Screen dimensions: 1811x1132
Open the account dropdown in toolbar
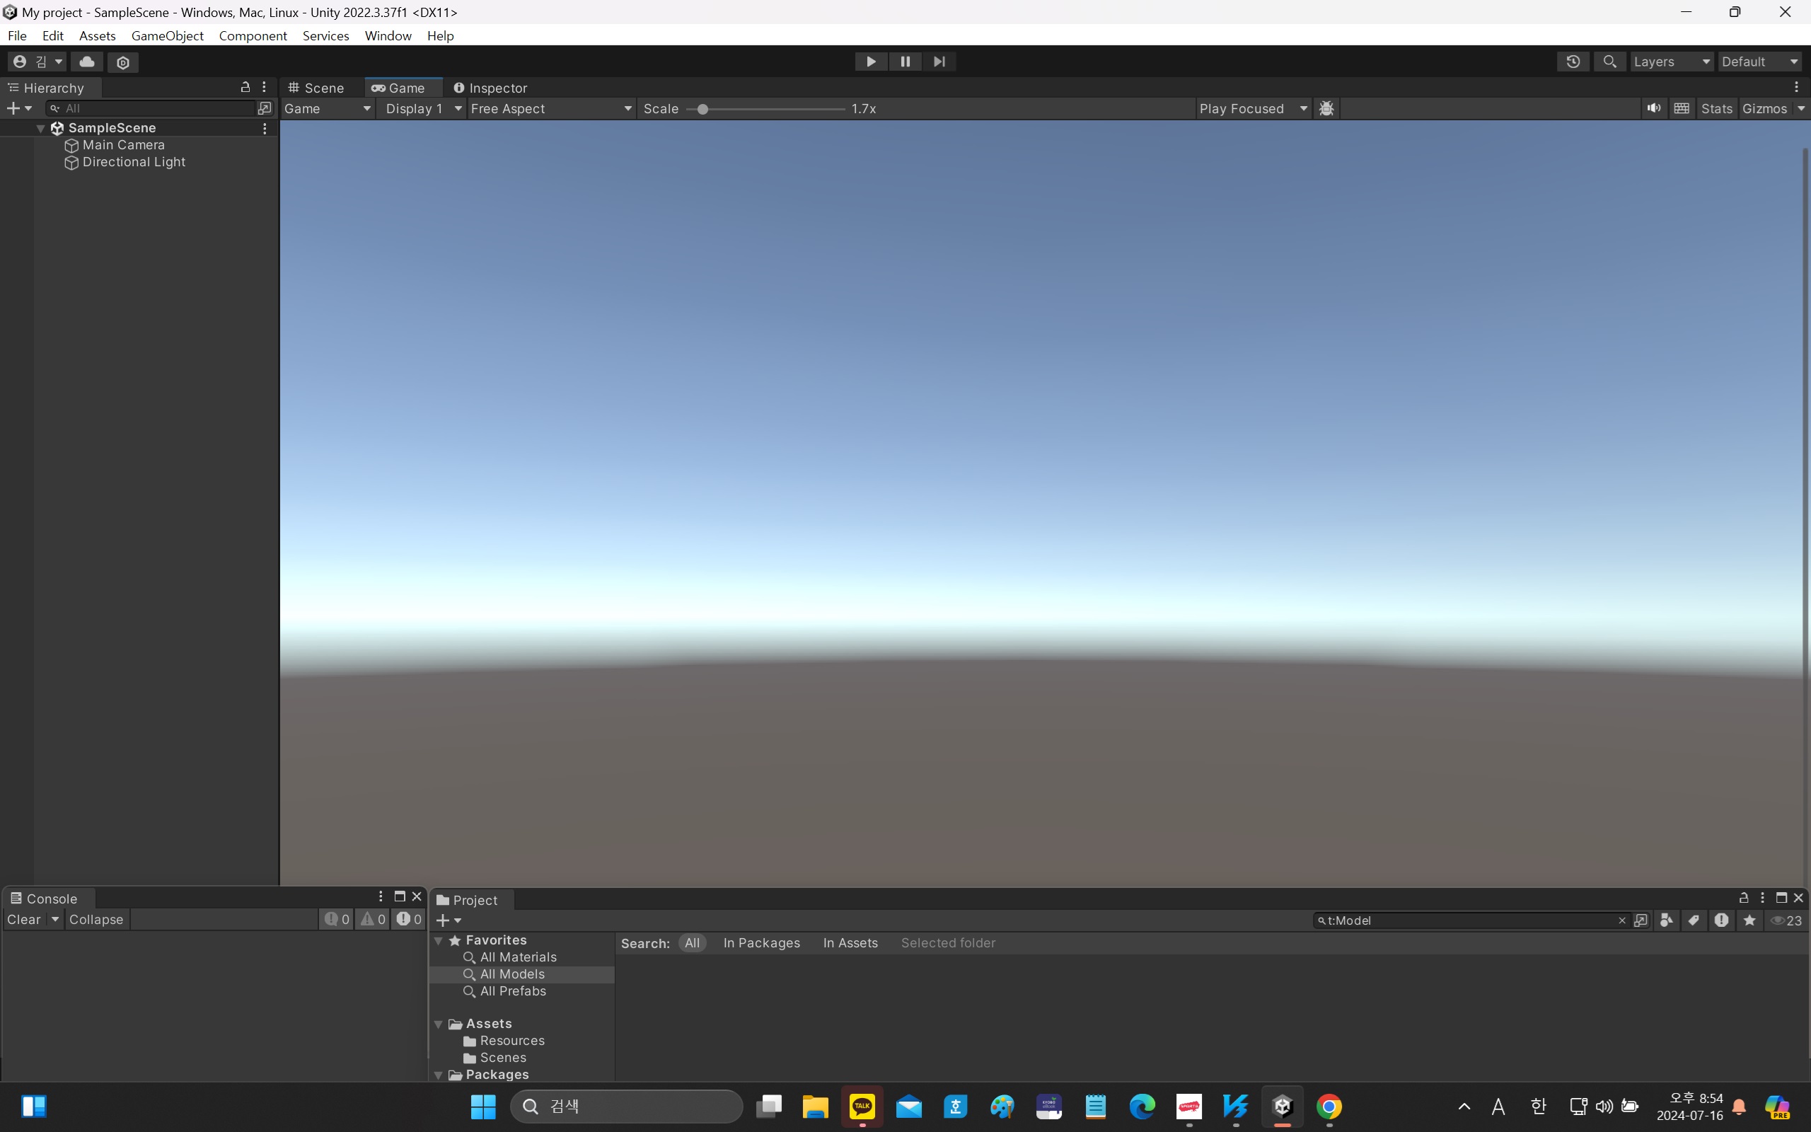(37, 62)
